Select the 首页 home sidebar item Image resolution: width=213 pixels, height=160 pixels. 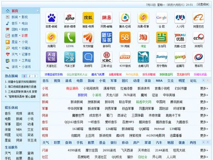tap(21, 11)
